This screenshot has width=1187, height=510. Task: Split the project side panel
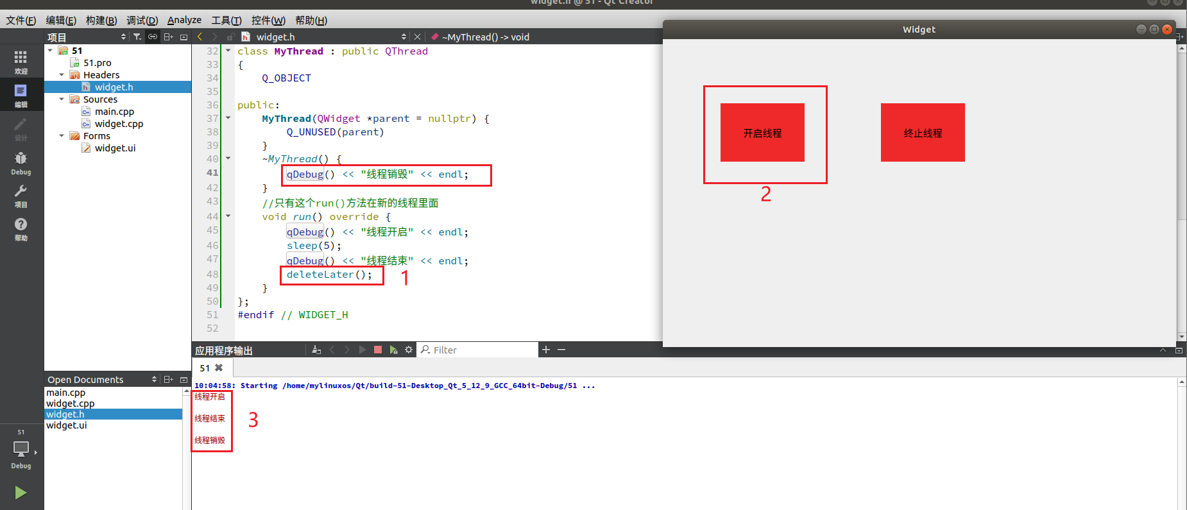pyautogui.click(x=169, y=37)
